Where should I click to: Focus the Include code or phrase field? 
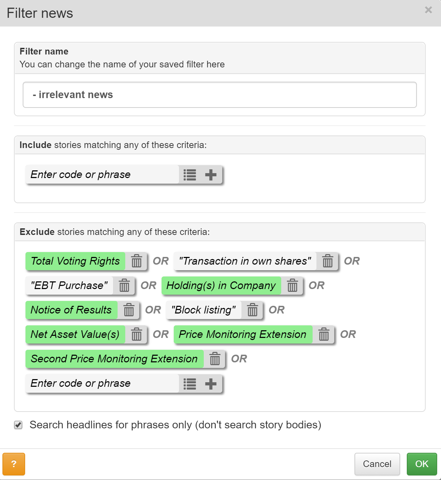[x=102, y=175]
